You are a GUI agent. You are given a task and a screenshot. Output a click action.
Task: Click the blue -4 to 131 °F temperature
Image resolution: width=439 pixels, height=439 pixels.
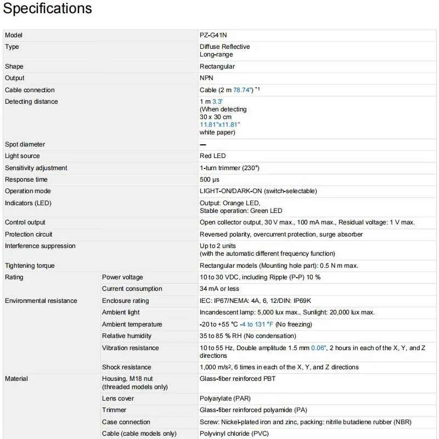257,324
